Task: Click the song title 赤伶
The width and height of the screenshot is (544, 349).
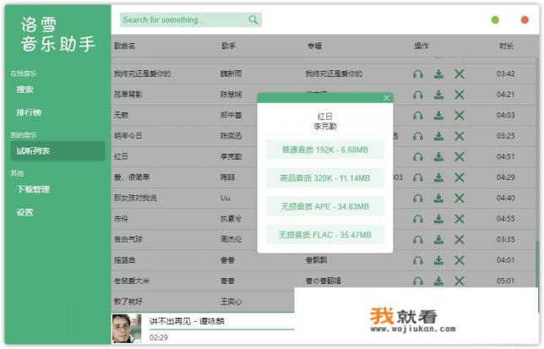Action: click(121, 219)
